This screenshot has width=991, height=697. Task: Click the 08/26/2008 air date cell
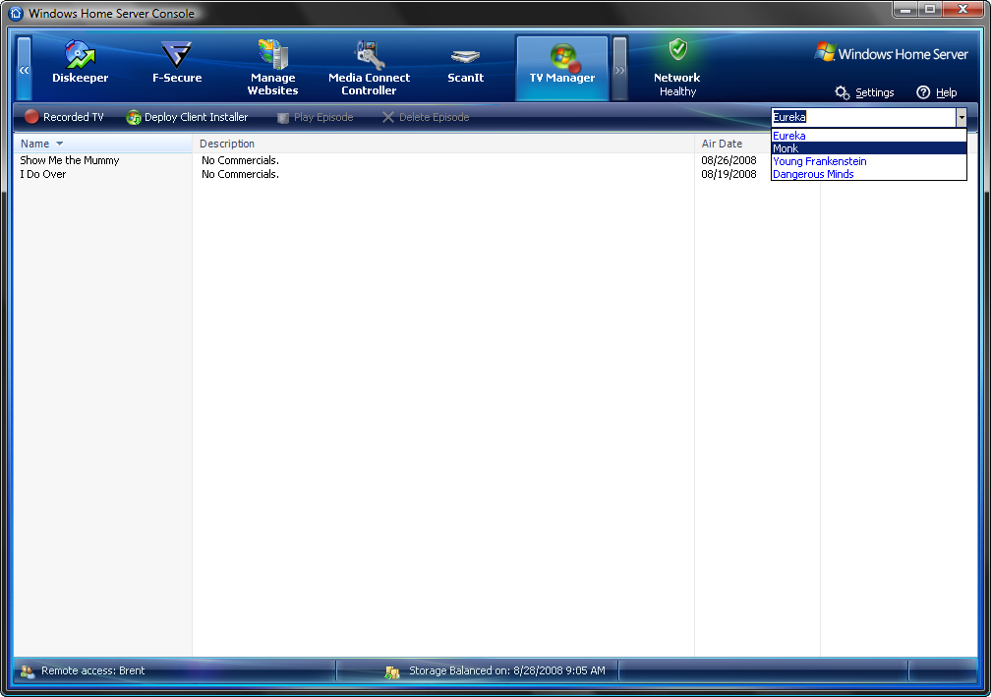click(729, 160)
